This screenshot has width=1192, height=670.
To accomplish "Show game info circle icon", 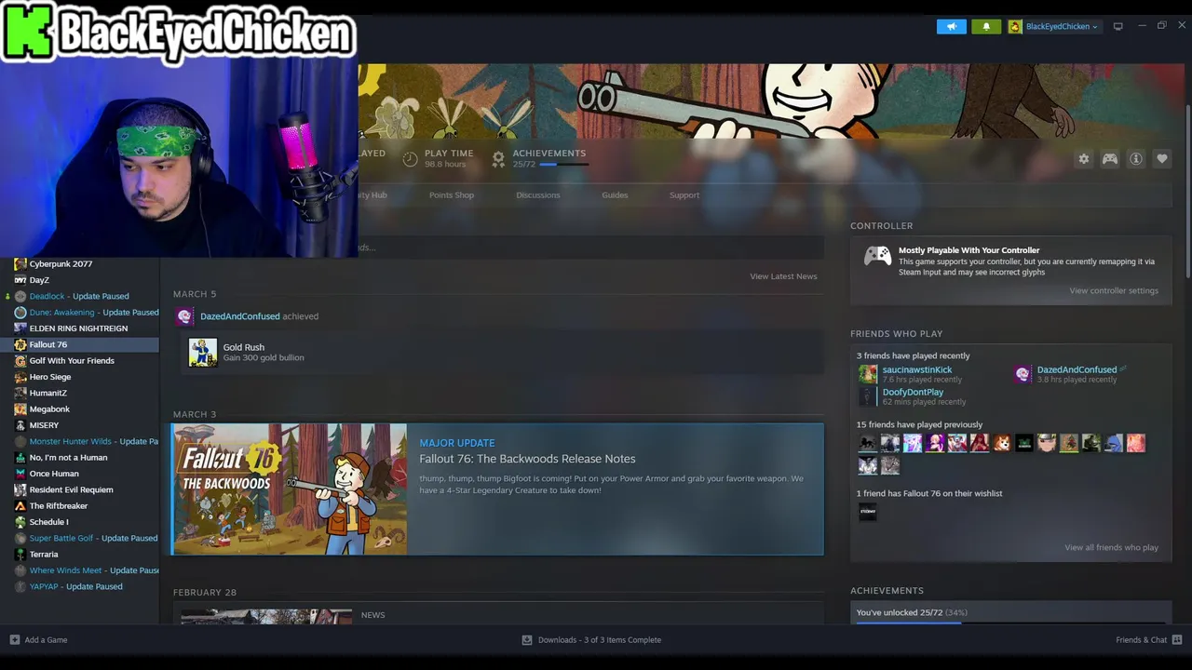I will [1136, 159].
